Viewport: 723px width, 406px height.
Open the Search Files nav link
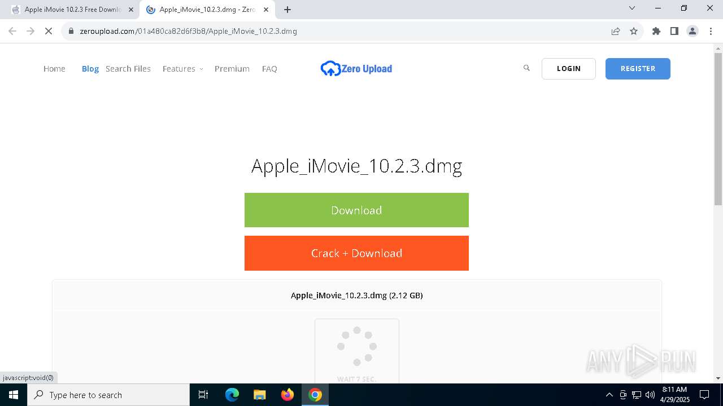pyautogui.click(x=128, y=69)
